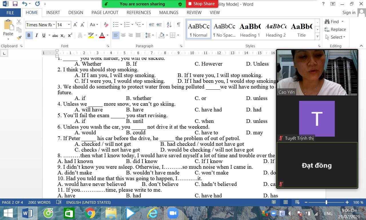The height and width of the screenshot is (220, 366).
Task: Sort the selected text A to Z
Action: pos(169,25)
